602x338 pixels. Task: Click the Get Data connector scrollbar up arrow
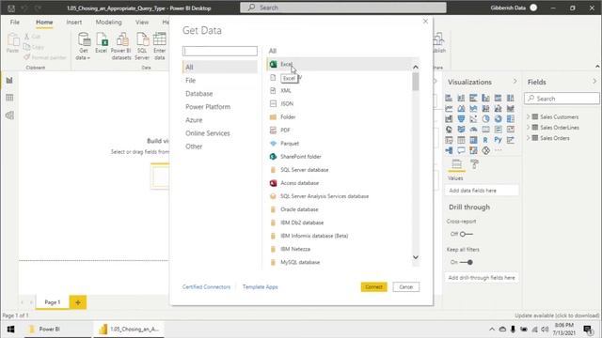tap(416, 67)
